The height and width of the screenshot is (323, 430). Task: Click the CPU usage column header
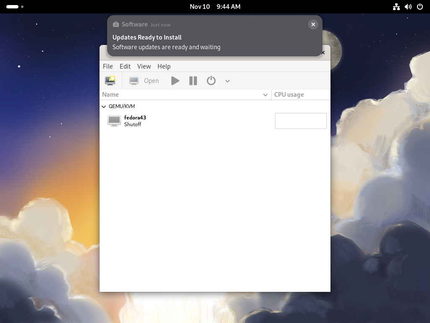tap(289, 95)
